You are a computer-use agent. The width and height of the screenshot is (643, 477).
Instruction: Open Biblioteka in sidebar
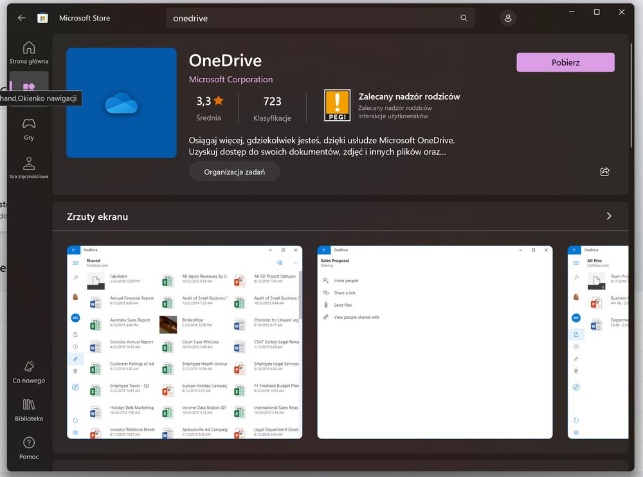(x=29, y=410)
